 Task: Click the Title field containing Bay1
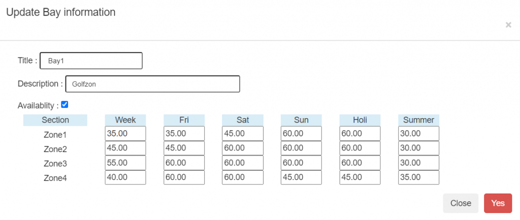pyautogui.click(x=91, y=61)
